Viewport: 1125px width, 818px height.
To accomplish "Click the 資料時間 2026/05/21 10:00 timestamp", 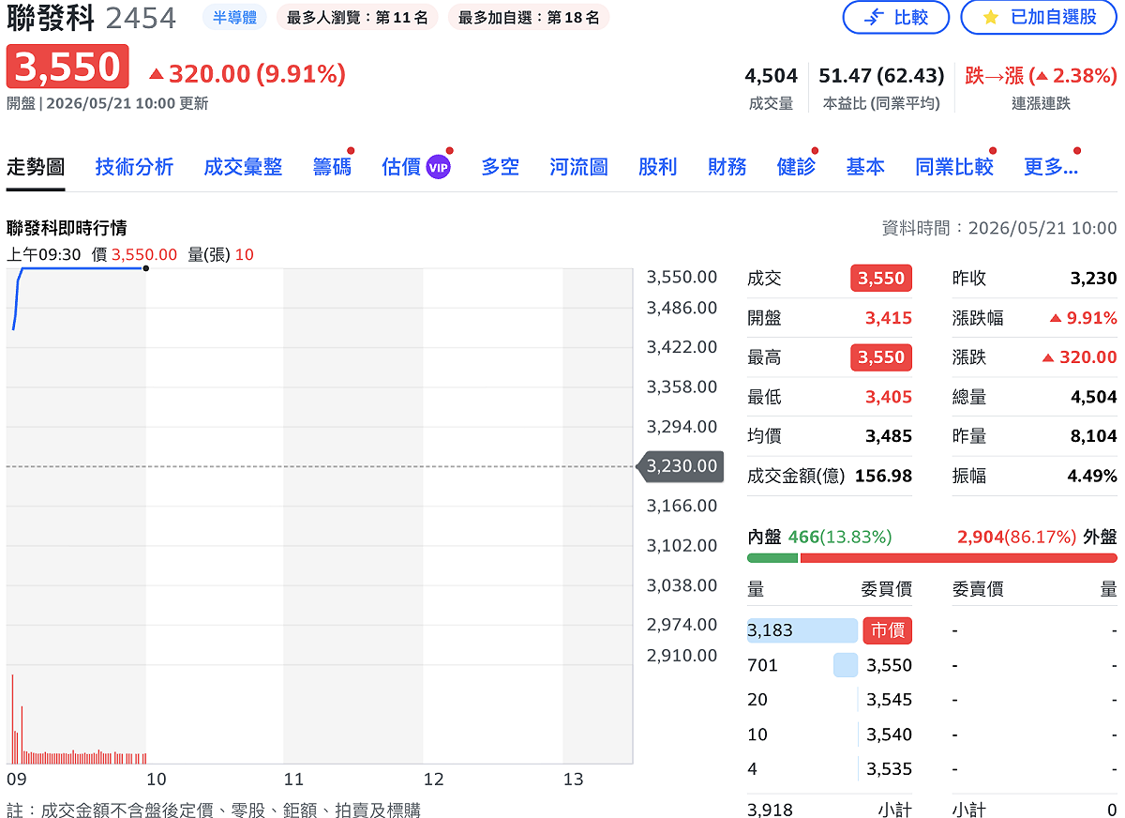I will coord(999,228).
